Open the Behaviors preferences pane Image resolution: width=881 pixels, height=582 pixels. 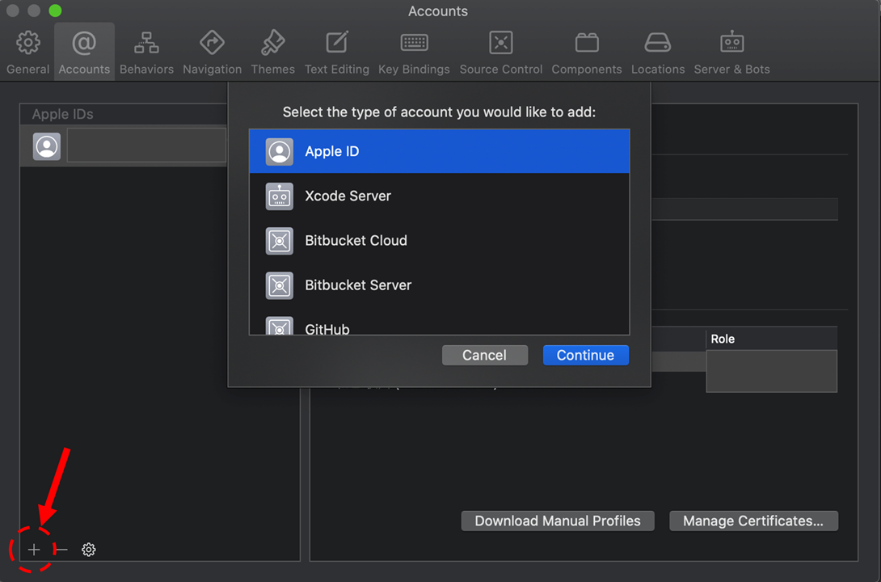pyautogui.click(x=146, y=52)
